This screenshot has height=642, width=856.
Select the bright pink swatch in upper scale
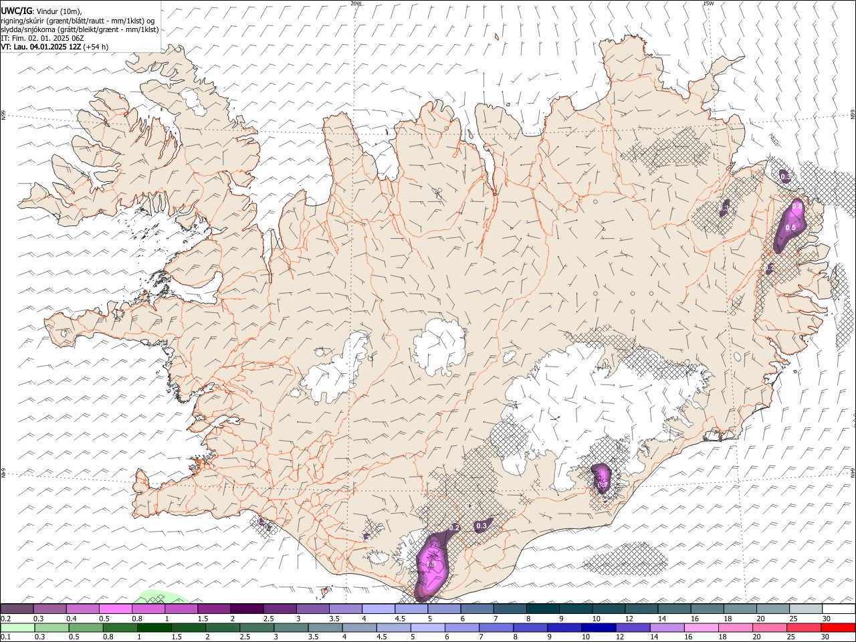[115, 609]
